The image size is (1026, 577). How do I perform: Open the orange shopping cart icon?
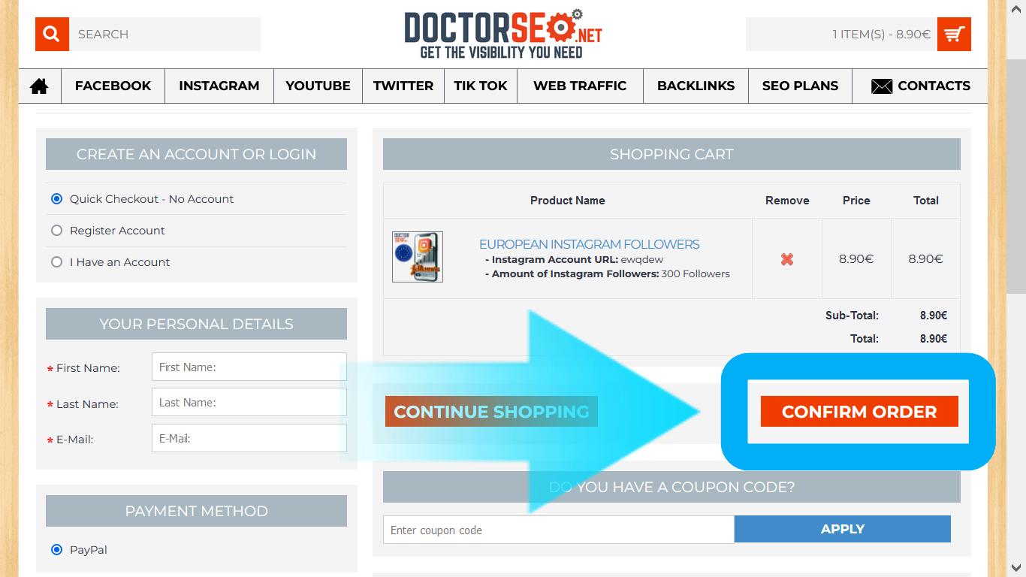pyautogui.click(x=954, y=34)
